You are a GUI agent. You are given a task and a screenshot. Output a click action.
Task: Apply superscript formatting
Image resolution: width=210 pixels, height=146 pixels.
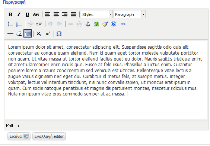click(x=48, y=34)
